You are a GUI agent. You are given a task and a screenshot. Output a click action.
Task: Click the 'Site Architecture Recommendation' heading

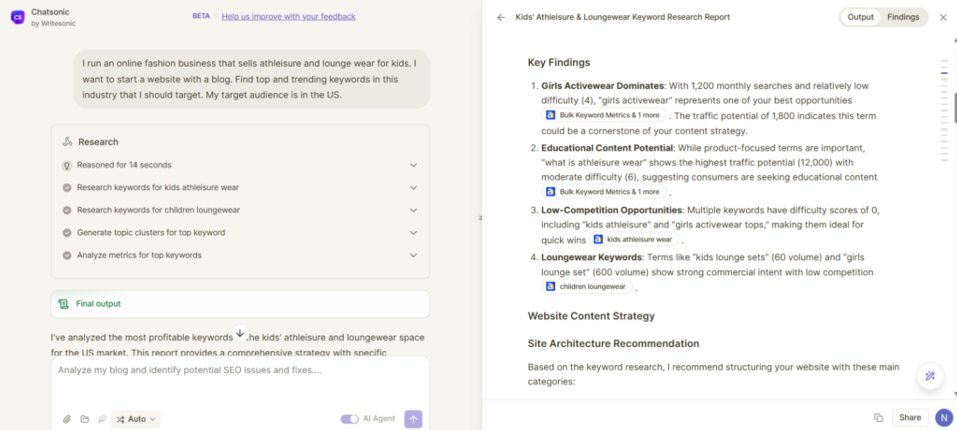pos(613,344)
